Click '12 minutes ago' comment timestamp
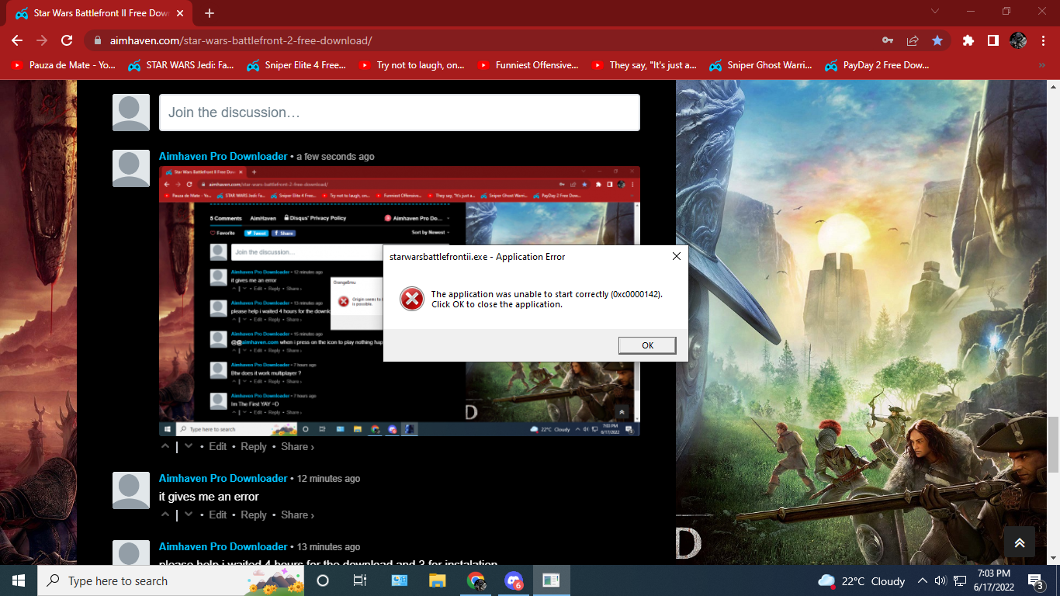The width and height of the screenshot is (1060, 596). [x=328, y=478]
